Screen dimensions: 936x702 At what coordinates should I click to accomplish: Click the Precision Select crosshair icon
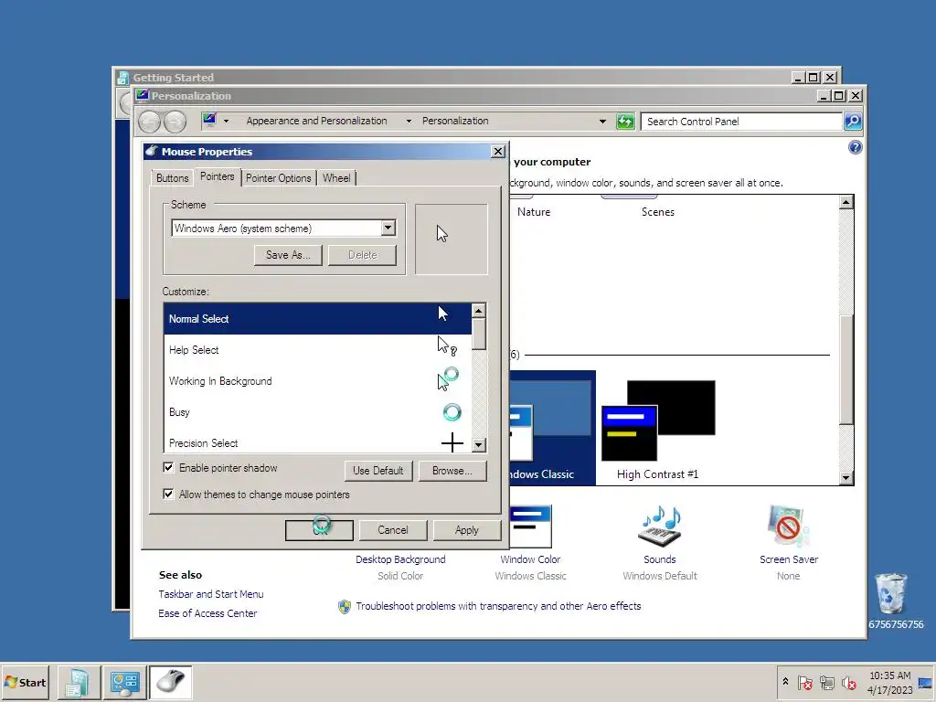pyautogui.click(x=452, y=442)
